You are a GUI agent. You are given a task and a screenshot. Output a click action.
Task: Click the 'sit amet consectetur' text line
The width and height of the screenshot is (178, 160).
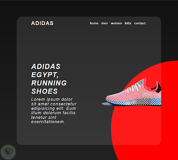tap(54, 104)
